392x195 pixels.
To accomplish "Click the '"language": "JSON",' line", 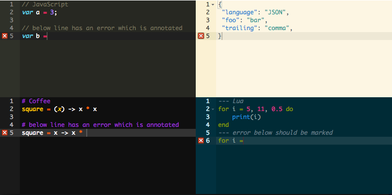I will (256, 12).
